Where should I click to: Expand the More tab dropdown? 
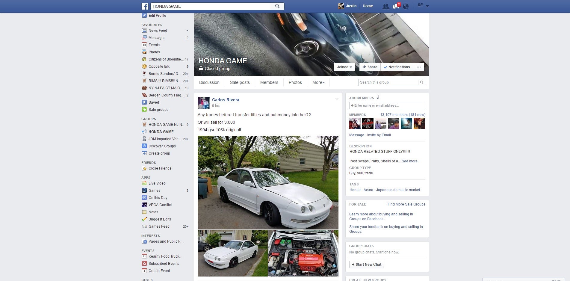(318, 82)
